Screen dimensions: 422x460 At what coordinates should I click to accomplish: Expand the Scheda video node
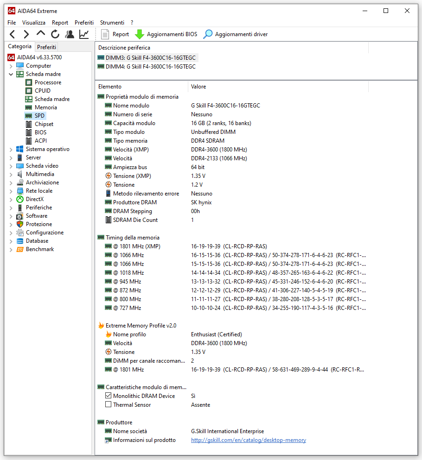(11, 166)
